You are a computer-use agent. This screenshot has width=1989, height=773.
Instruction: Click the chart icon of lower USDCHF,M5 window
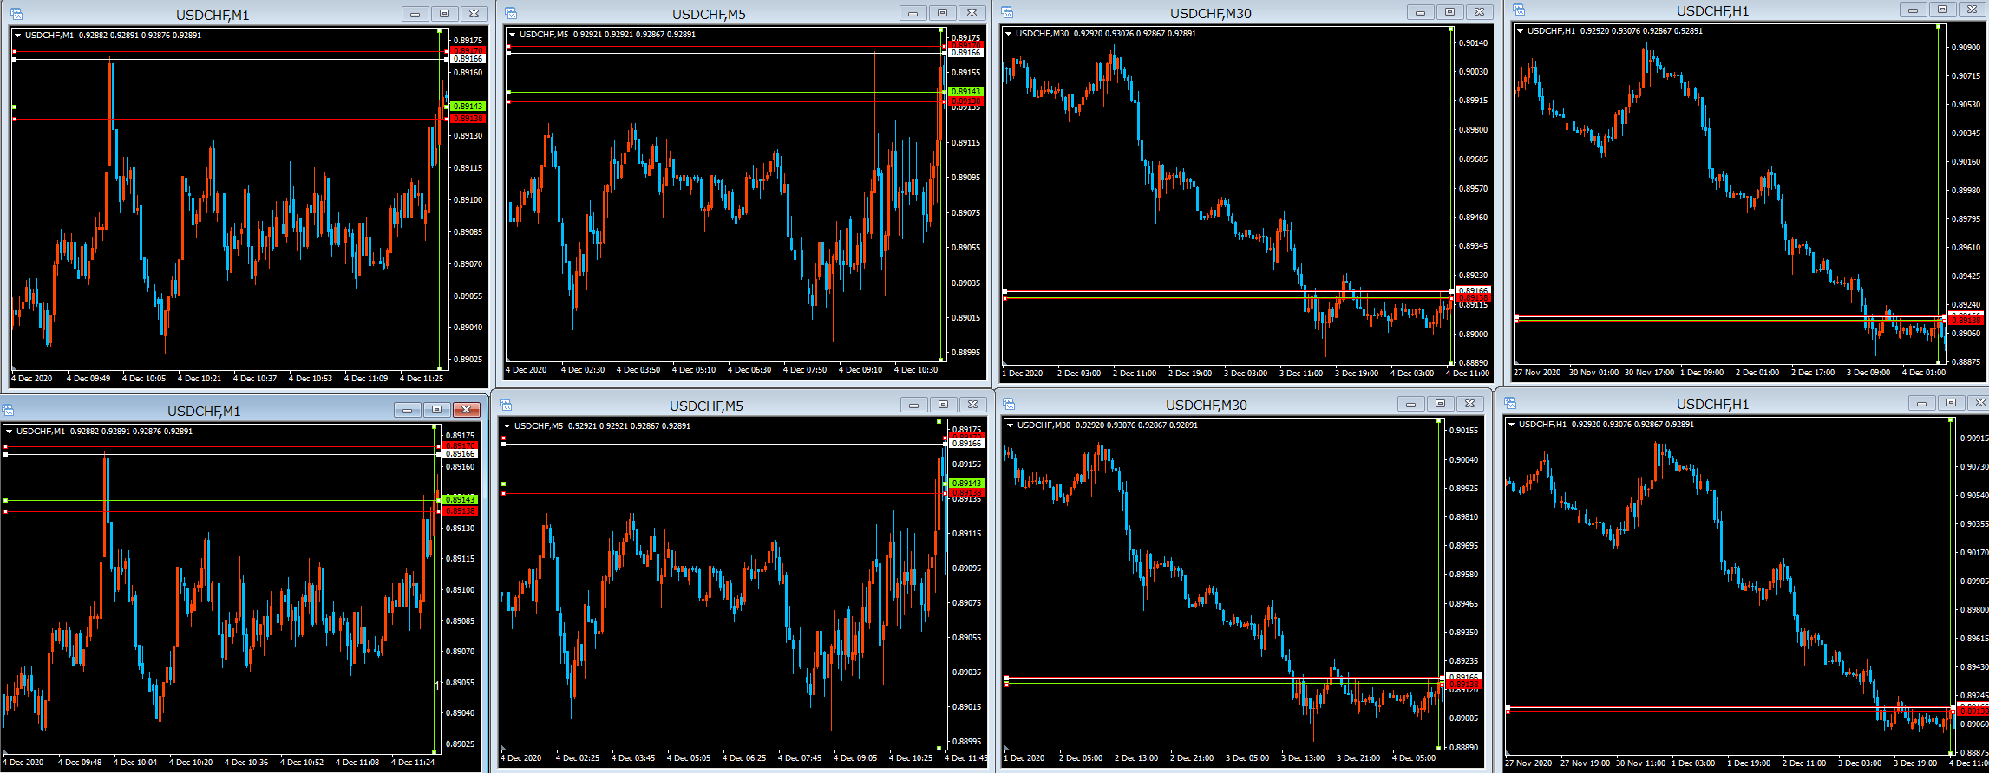tap(506, 405)
